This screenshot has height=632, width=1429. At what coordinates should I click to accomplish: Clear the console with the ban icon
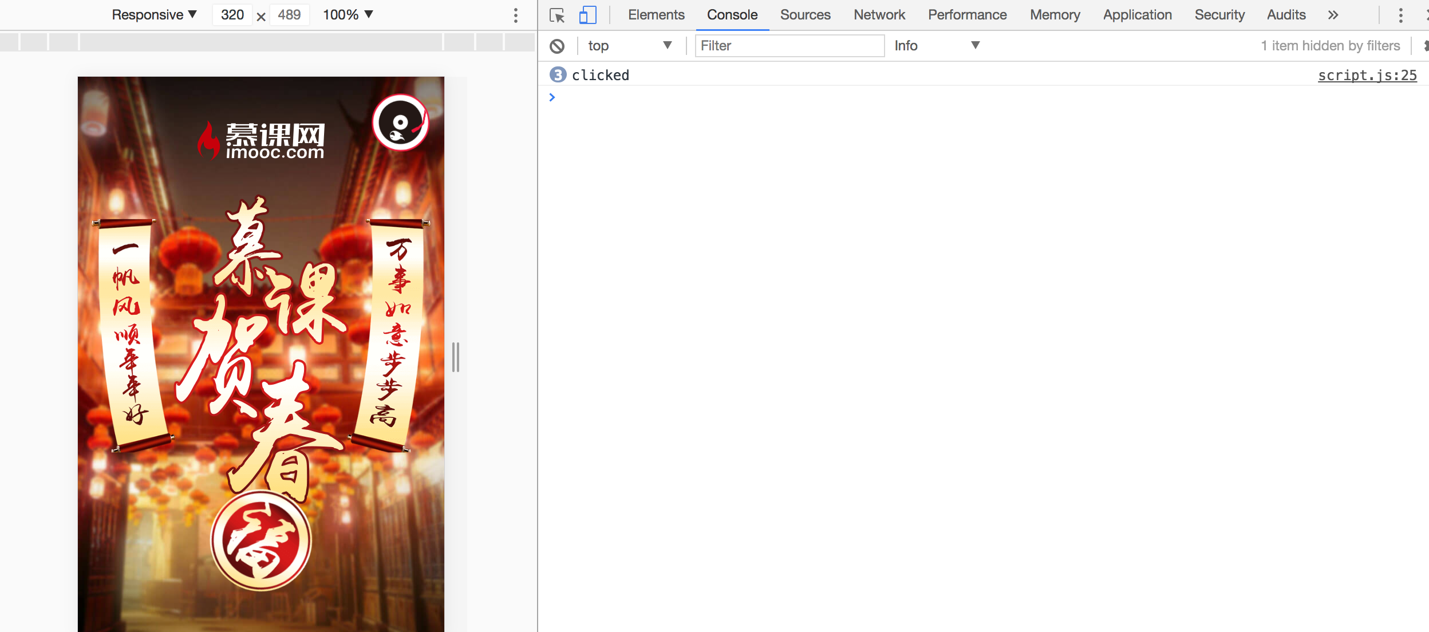pos(557,46)
